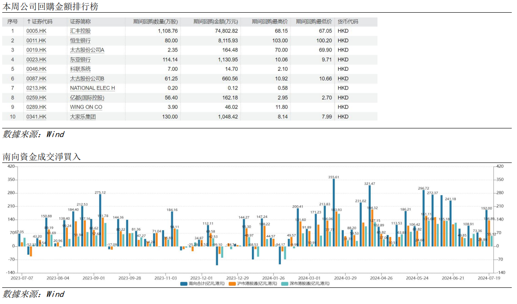
Task: Toggle the 南向合计(亿元,港元) legend label
Action: click(x=207, y=283)
